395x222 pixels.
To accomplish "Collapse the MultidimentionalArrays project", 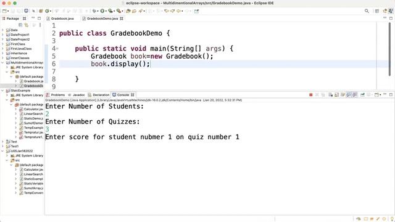I will pyautogui.click(x=2, y=63).
